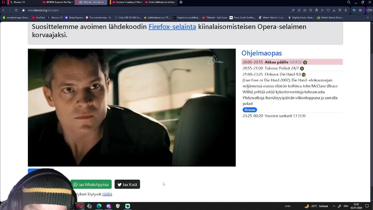Open the Travis Scott Outfits bookmark
This screenshot has width=373, height=210.
(243, 17)
